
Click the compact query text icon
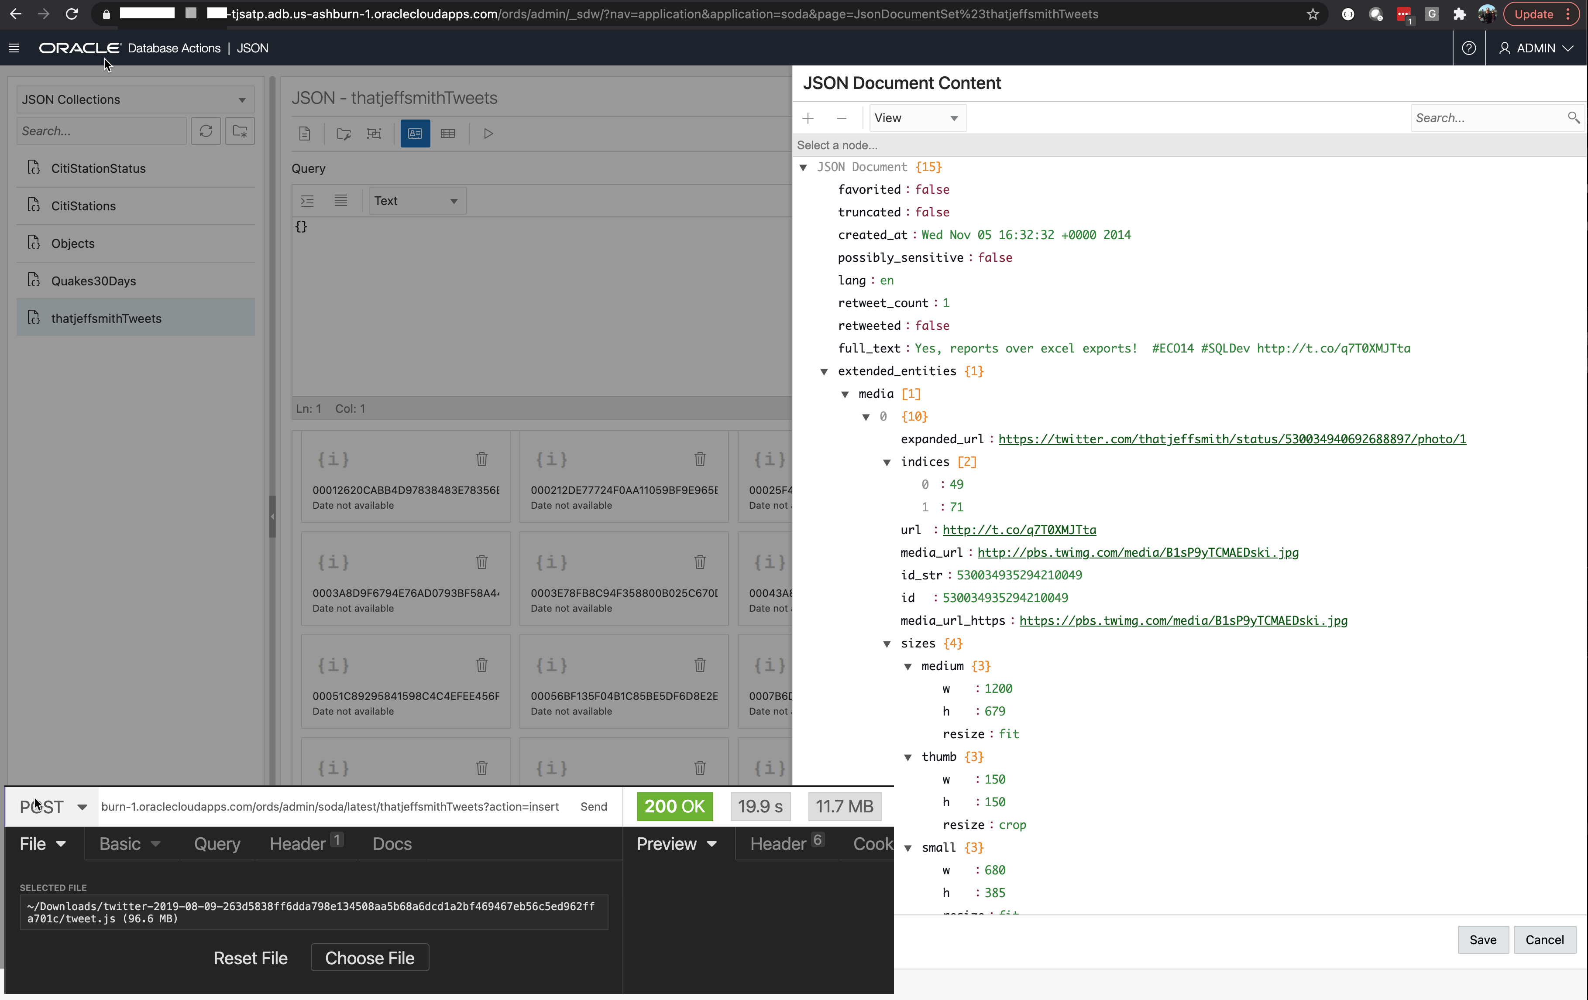coord(341,201)
